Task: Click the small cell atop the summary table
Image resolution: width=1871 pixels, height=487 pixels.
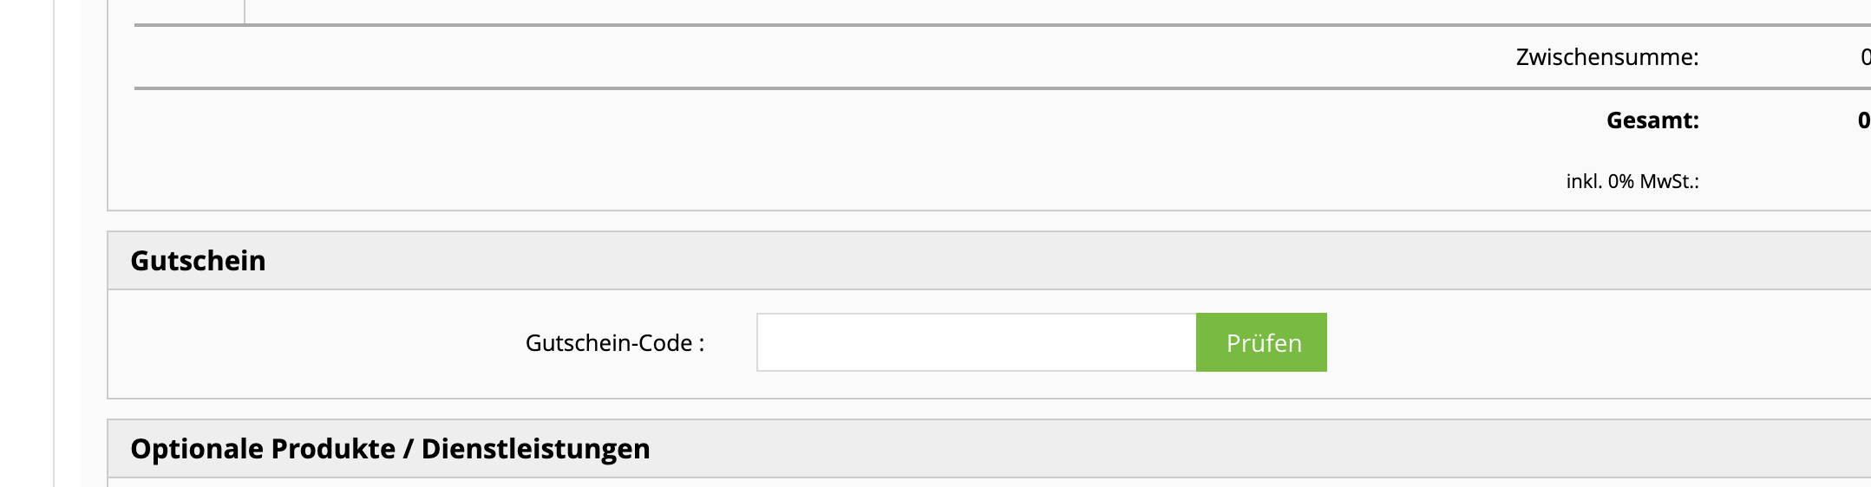Action: pos(190,11)
